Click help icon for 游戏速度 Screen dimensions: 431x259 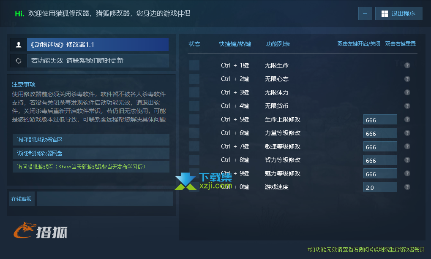[407, 187]
